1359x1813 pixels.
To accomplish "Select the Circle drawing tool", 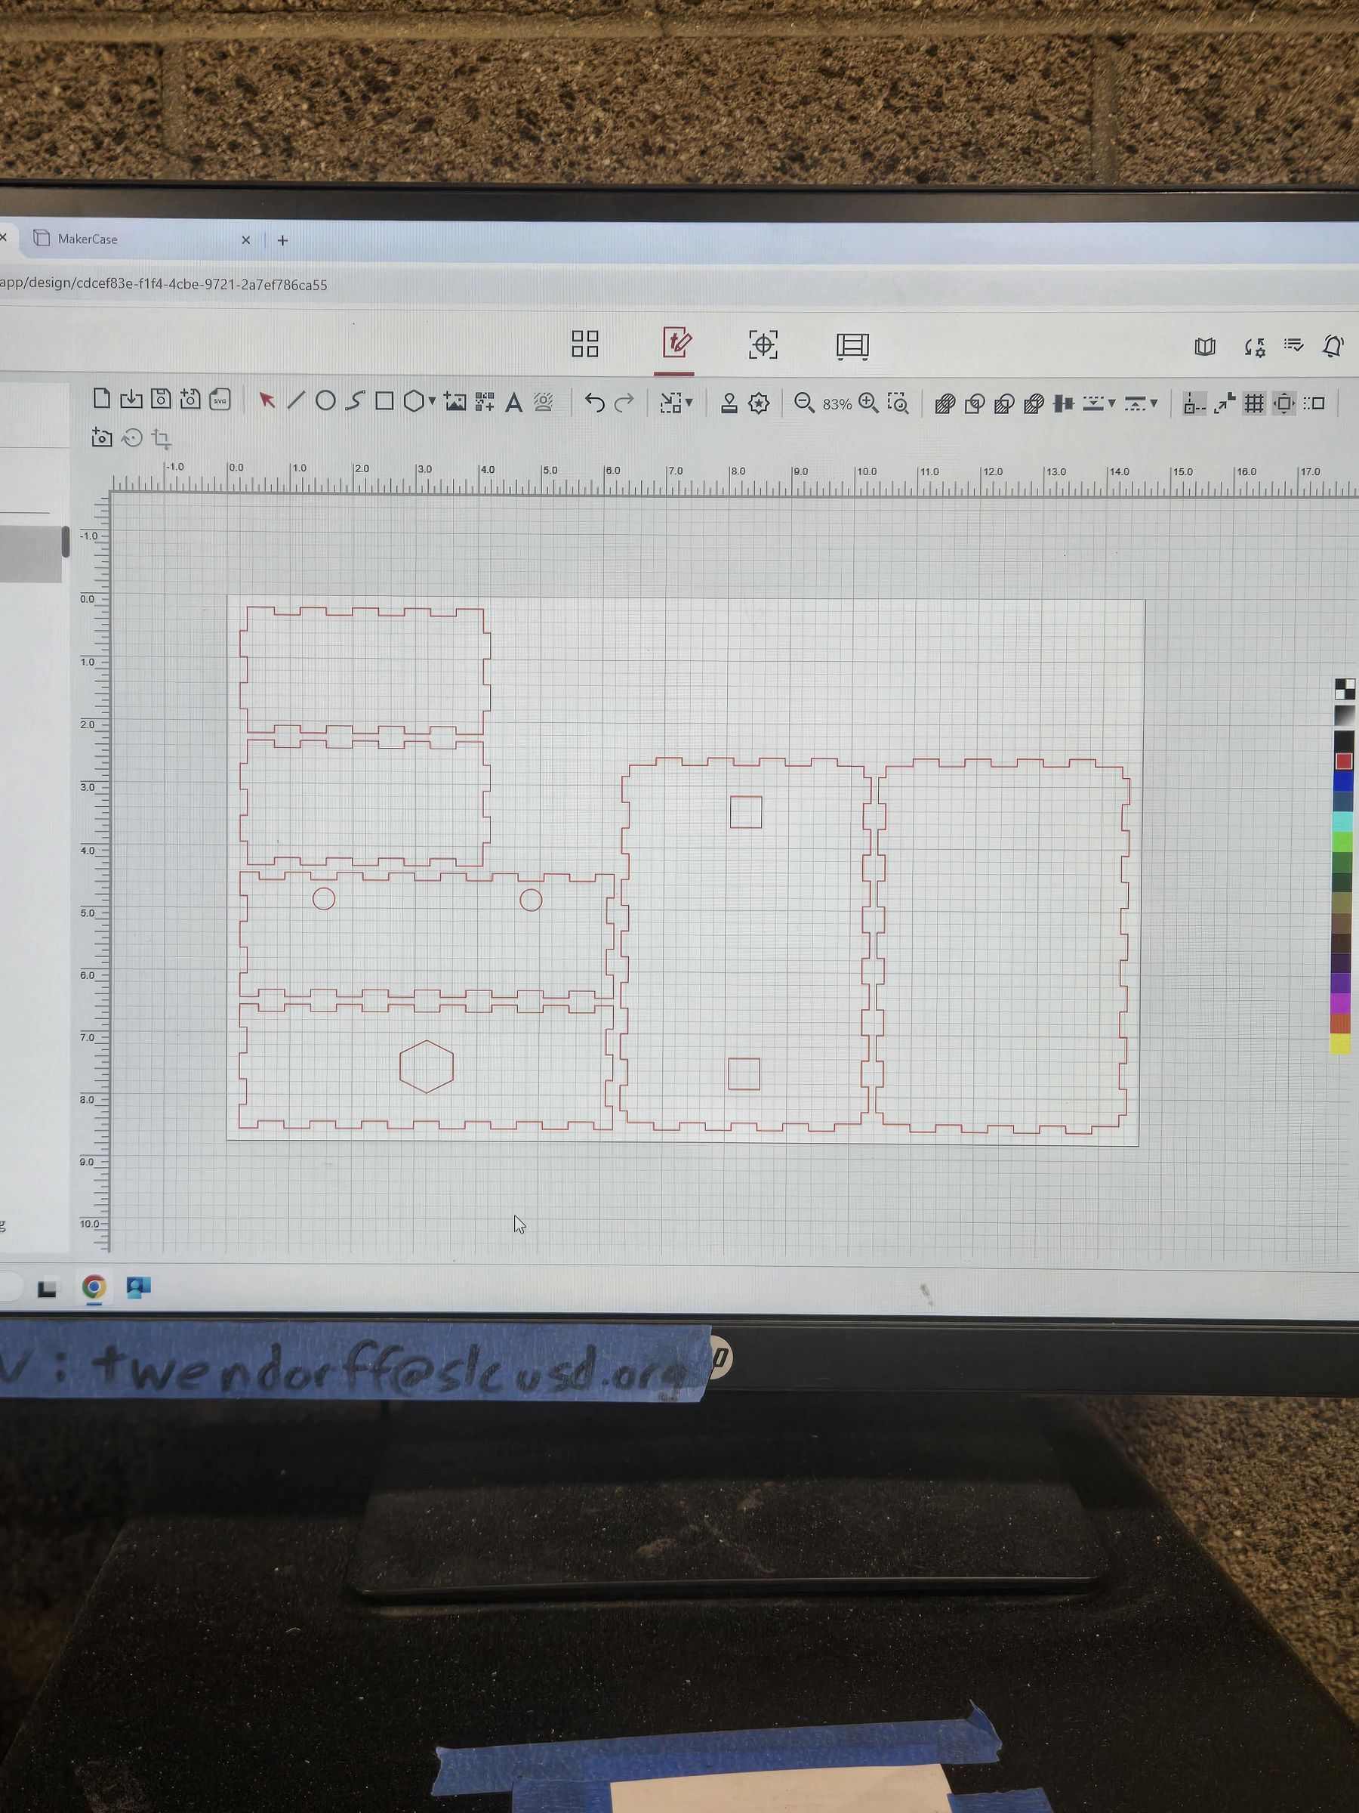I will coord(325,400).
